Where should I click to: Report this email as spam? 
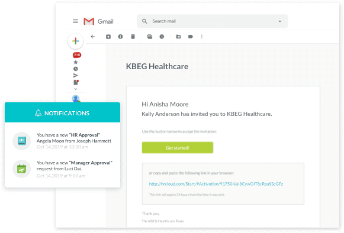point(120,37)
